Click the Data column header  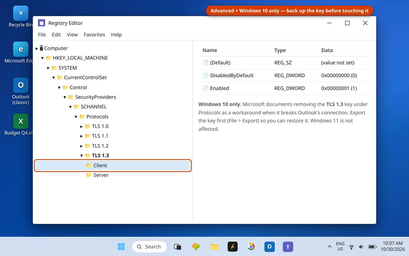pos(327,50)
